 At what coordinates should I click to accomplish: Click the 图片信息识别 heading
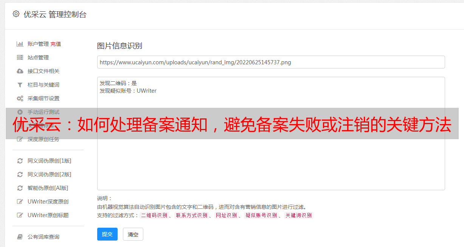coord(119,46)
